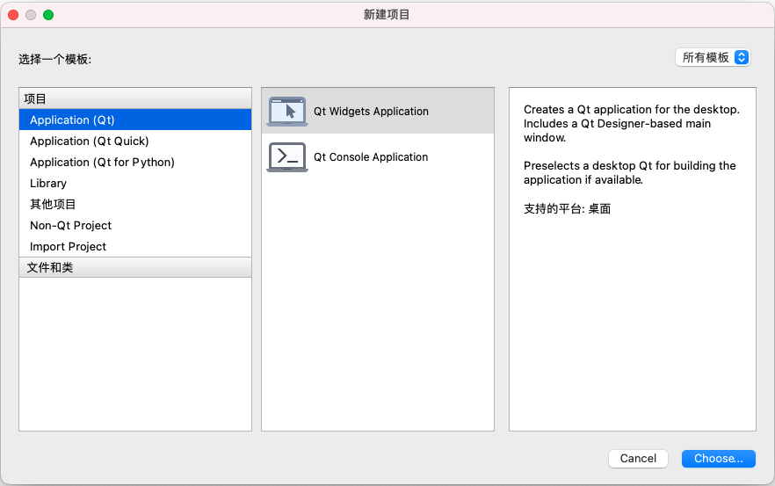Viewport: 775px width, 486px height.
Task: Click the Cancel button
Action: click(x=638, y=458)
